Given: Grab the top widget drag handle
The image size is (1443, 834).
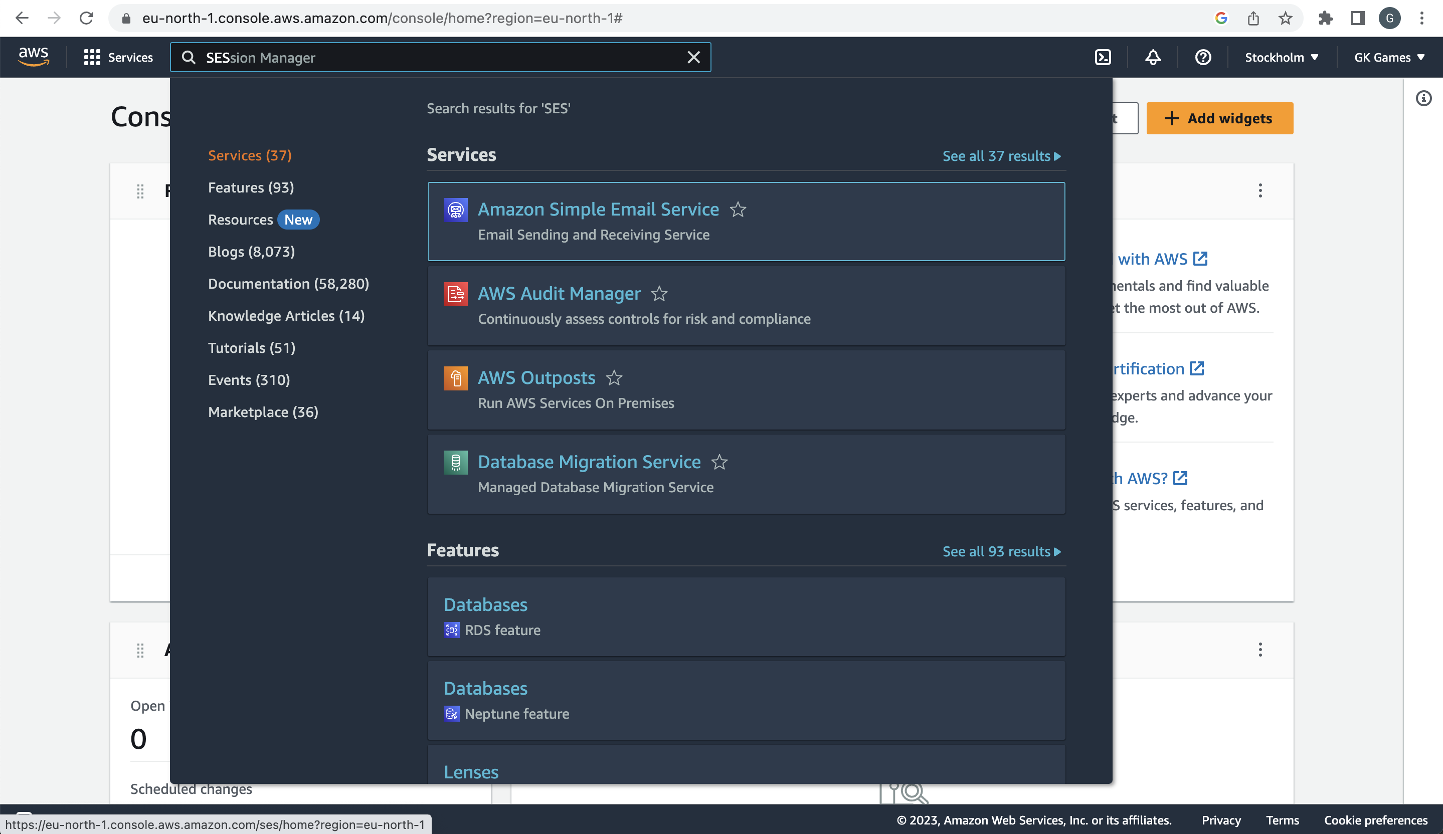Looking at the screenshot, I should pos(140,191).
